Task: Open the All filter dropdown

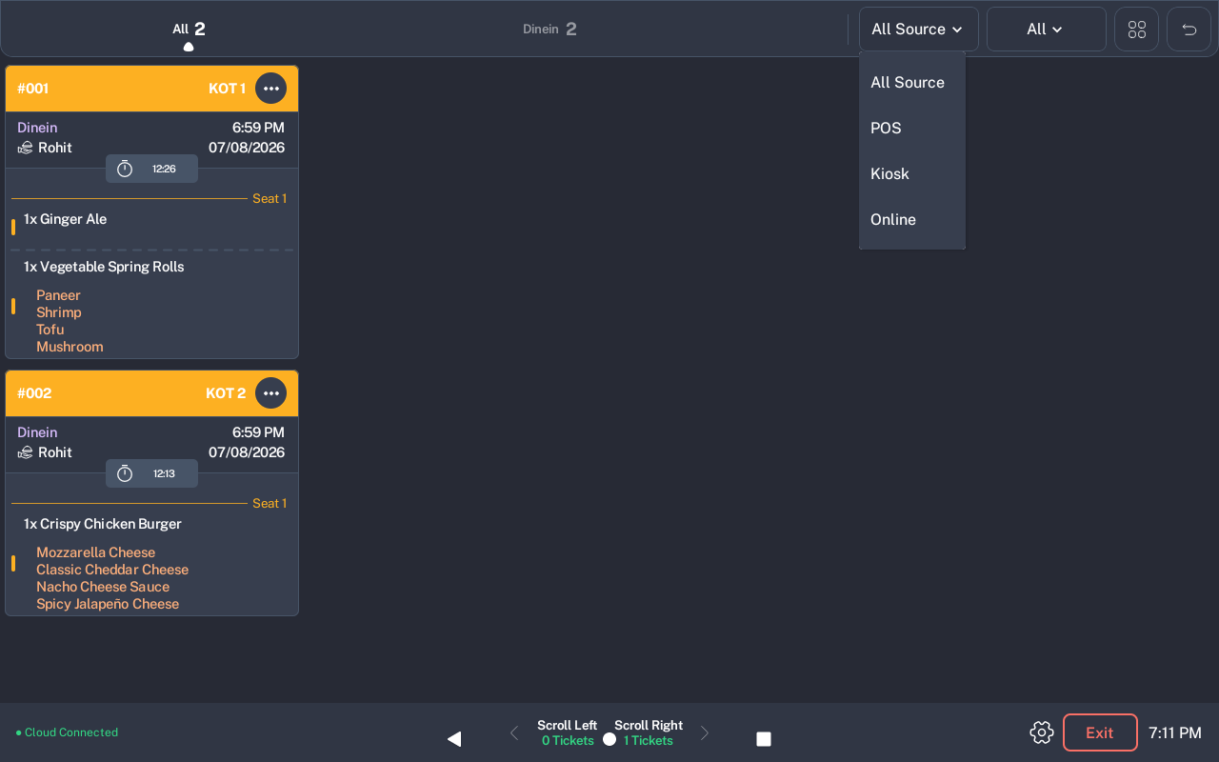Action: 1046,30
